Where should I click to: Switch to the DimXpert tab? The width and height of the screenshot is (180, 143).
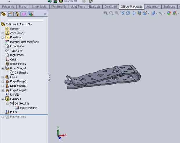pos(111,6)
